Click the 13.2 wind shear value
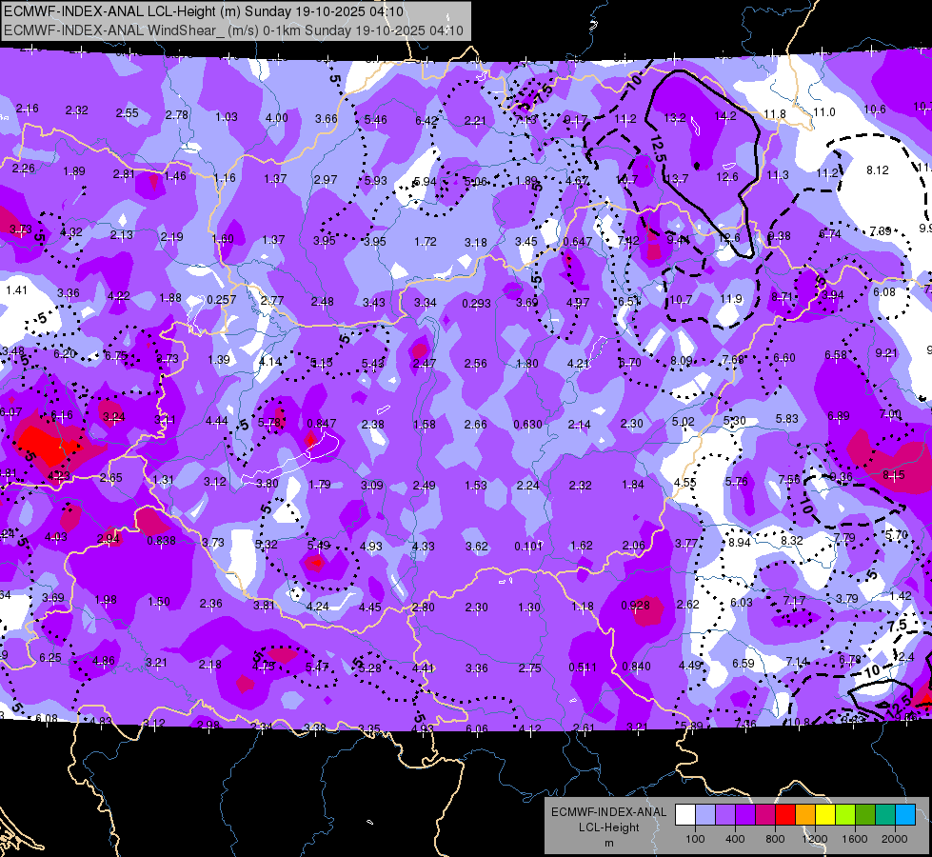The height and width of the screenshot is (857, 932). click(x=675, y=118)
